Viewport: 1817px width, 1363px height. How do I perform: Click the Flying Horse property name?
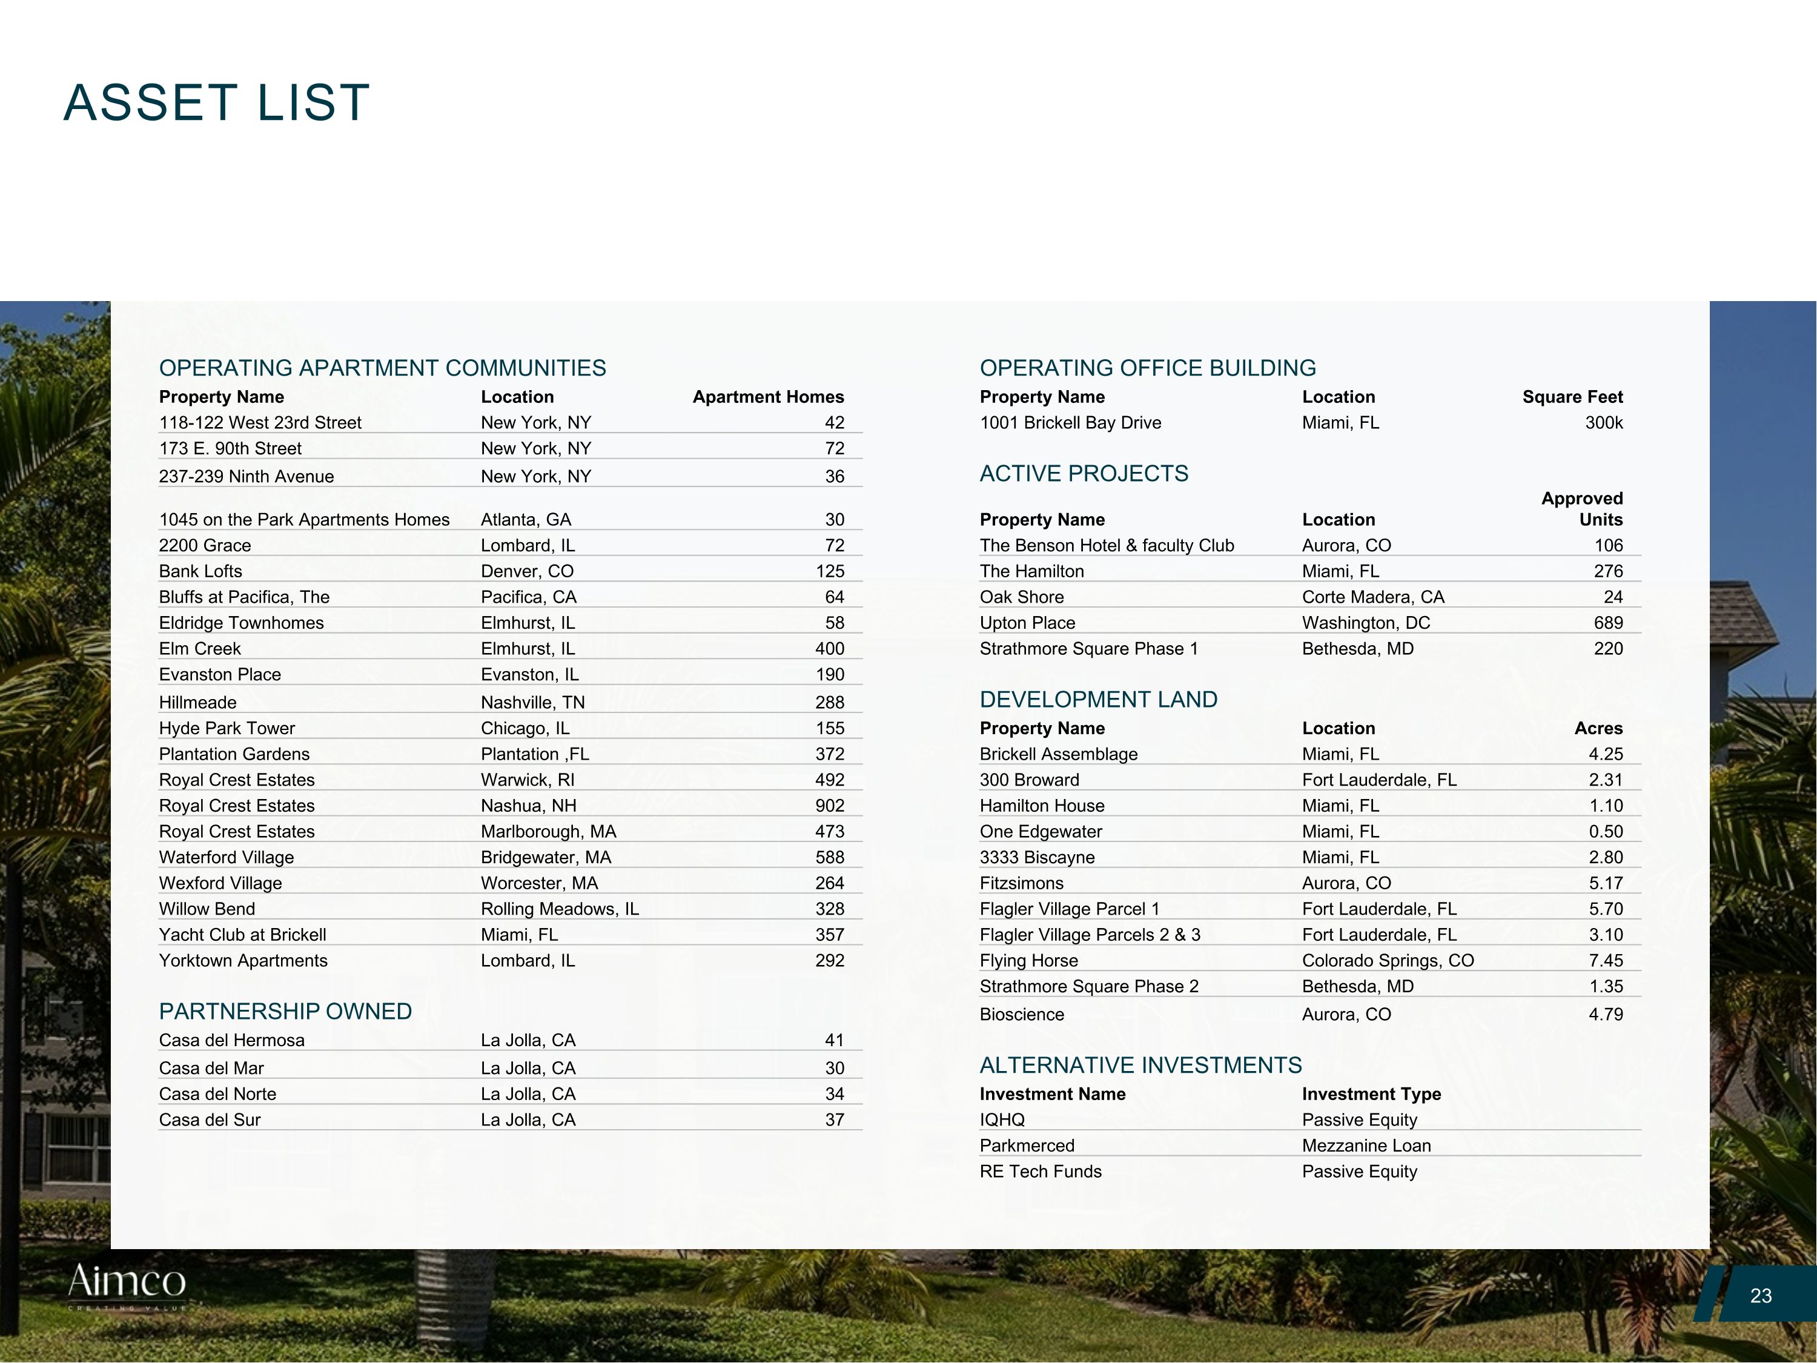pos(1028,960)
